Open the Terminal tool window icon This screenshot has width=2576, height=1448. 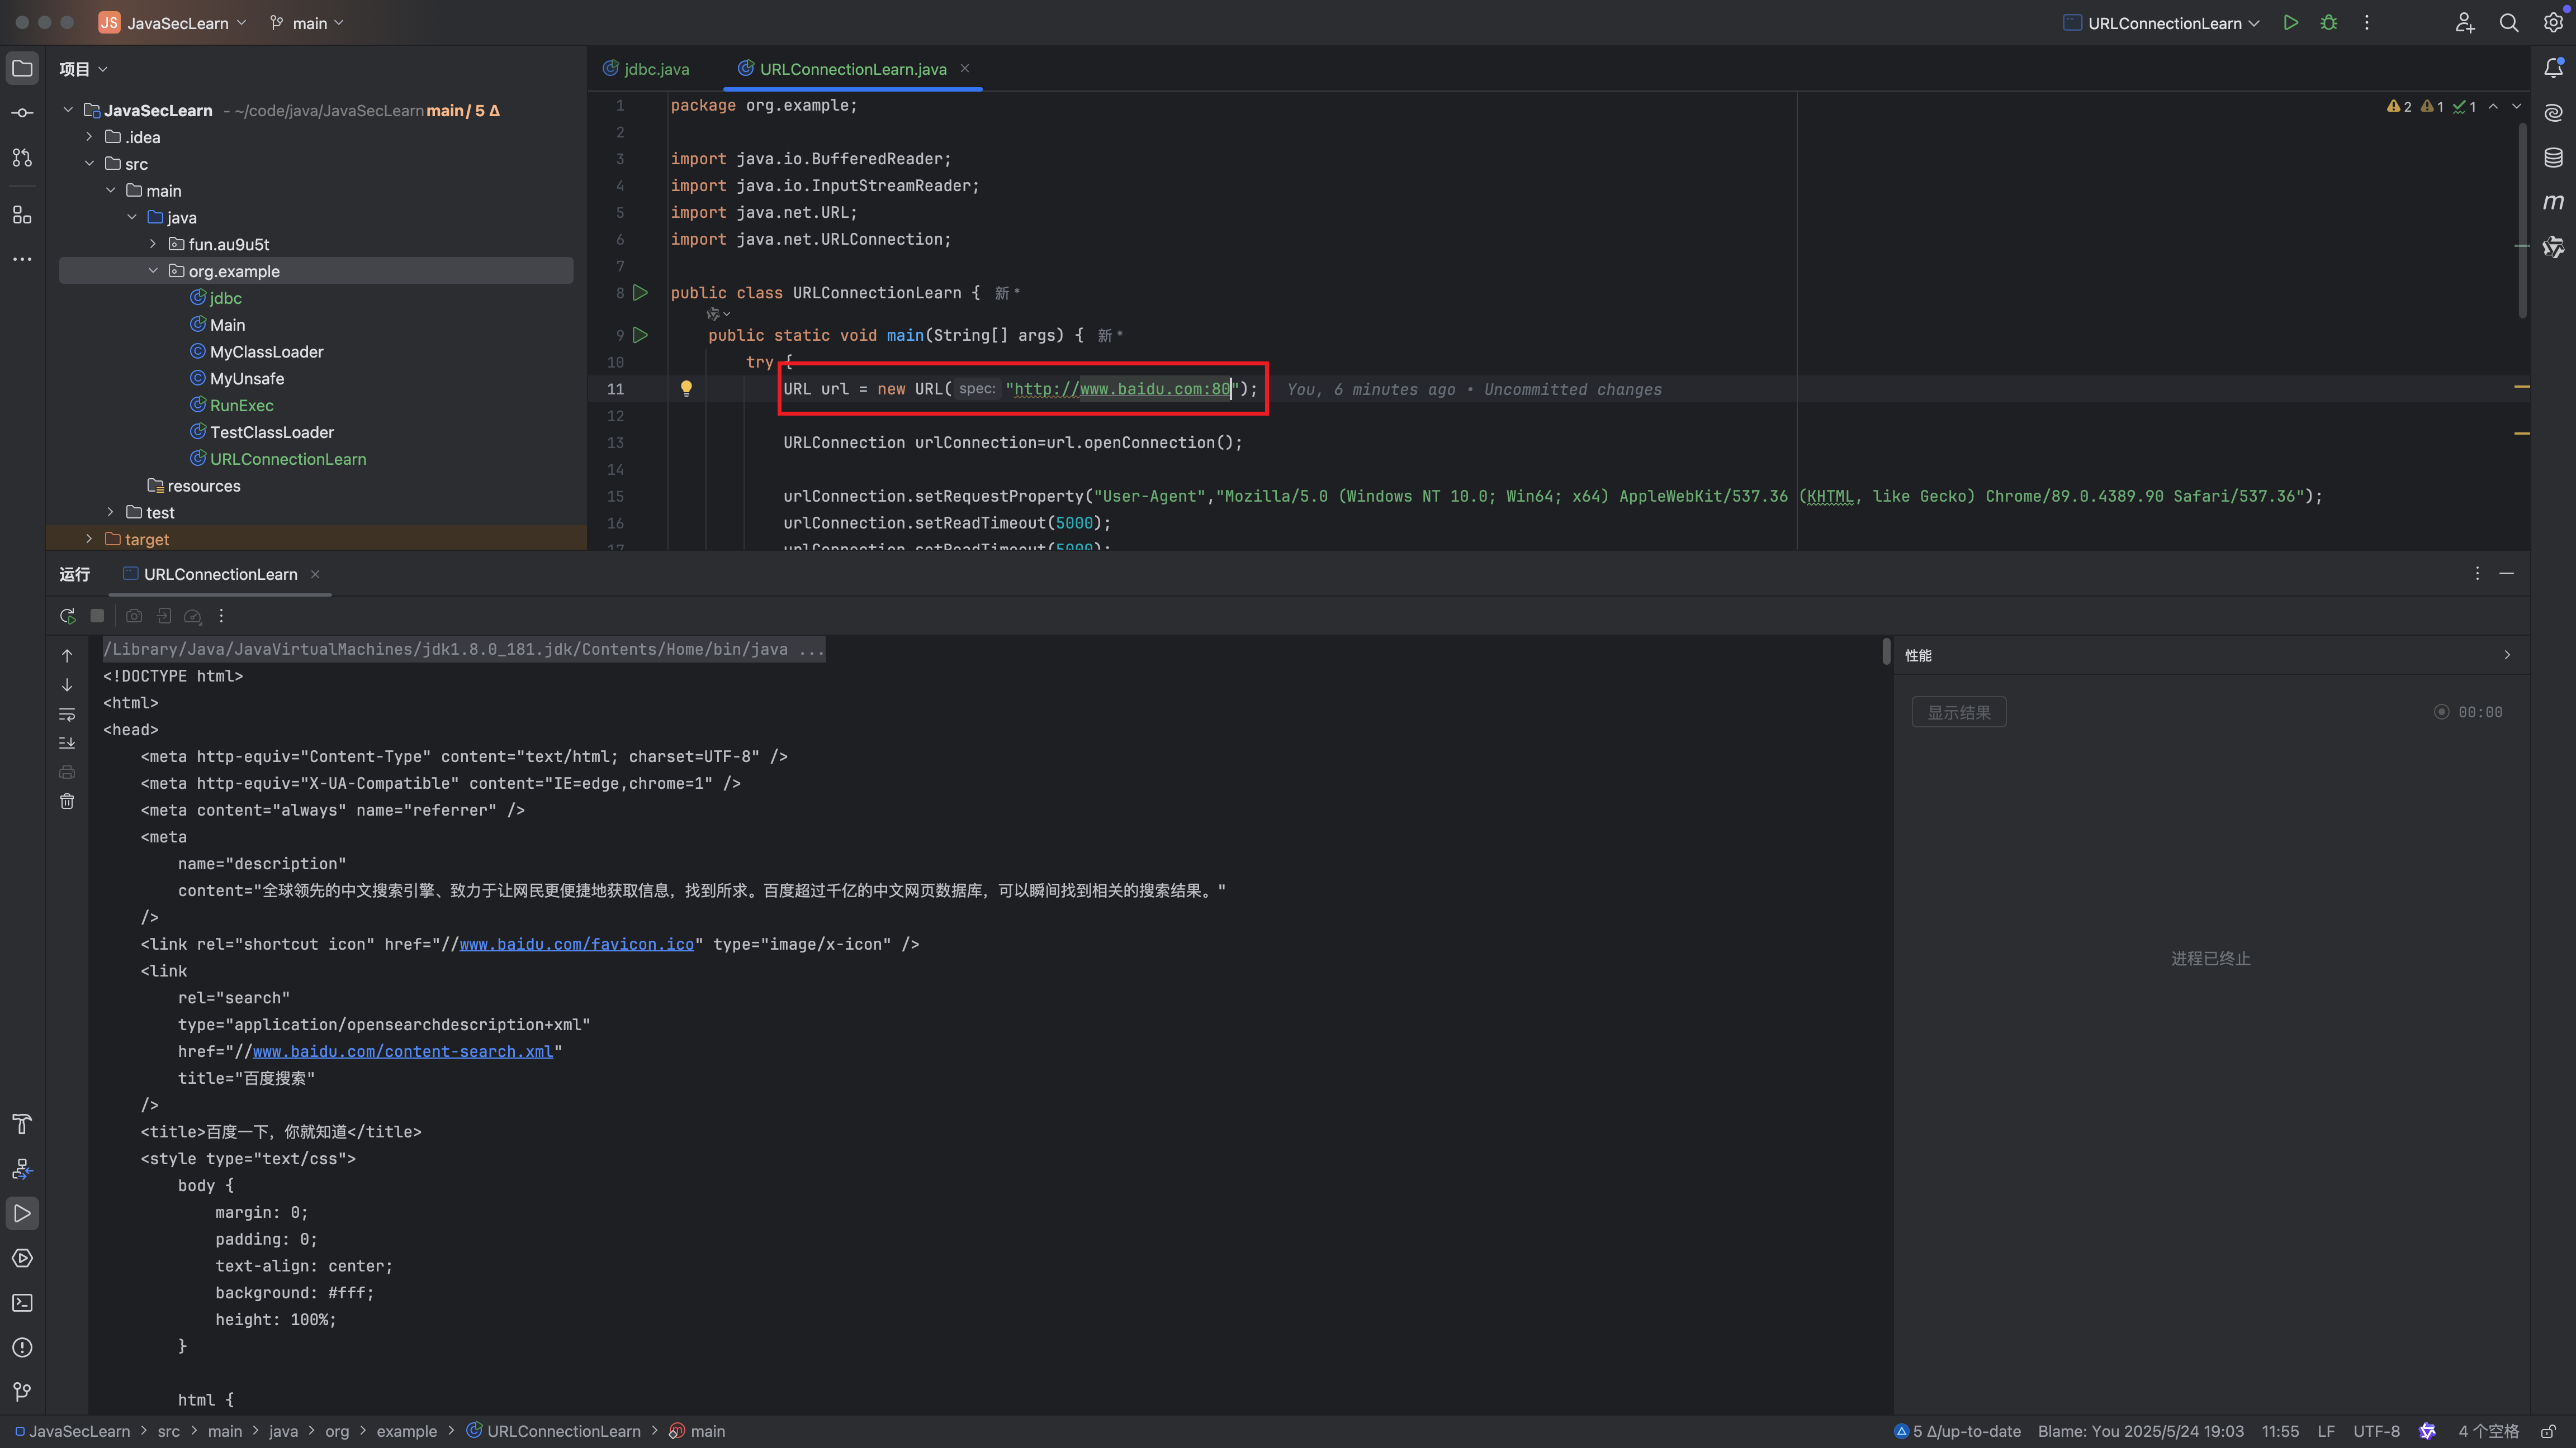22,1303
